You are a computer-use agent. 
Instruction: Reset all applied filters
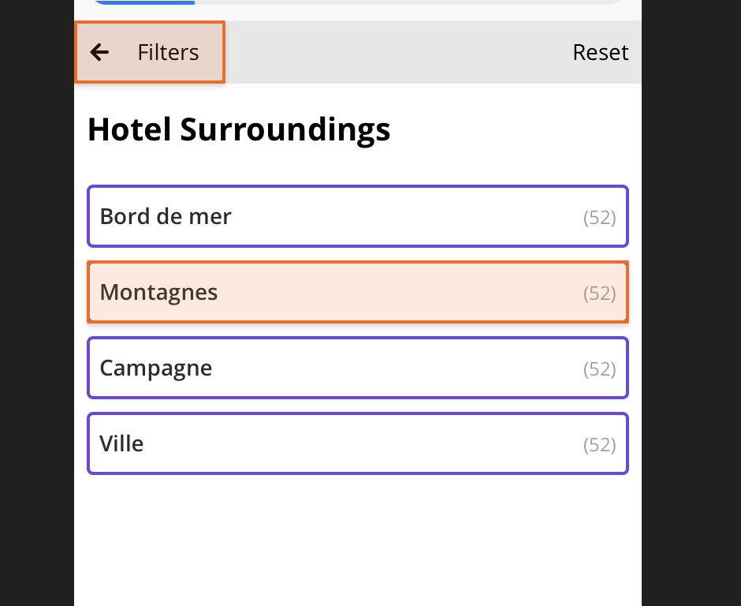[x=601, y=52]
